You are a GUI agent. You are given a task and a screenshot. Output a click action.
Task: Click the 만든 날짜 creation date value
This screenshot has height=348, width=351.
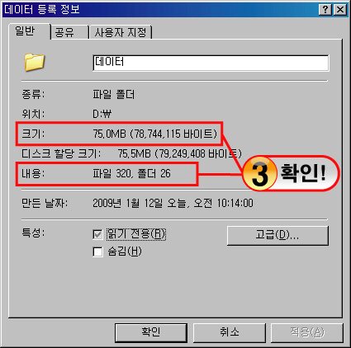(x=173, y=204)
